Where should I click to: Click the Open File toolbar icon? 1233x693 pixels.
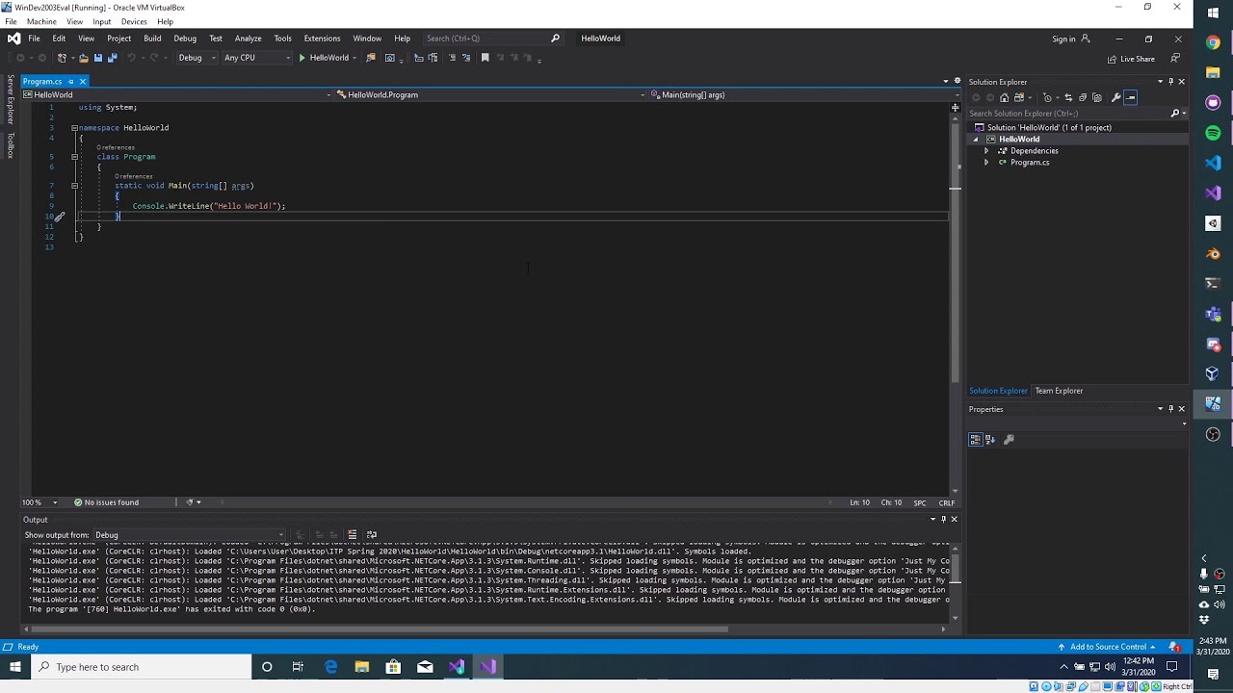84,58
